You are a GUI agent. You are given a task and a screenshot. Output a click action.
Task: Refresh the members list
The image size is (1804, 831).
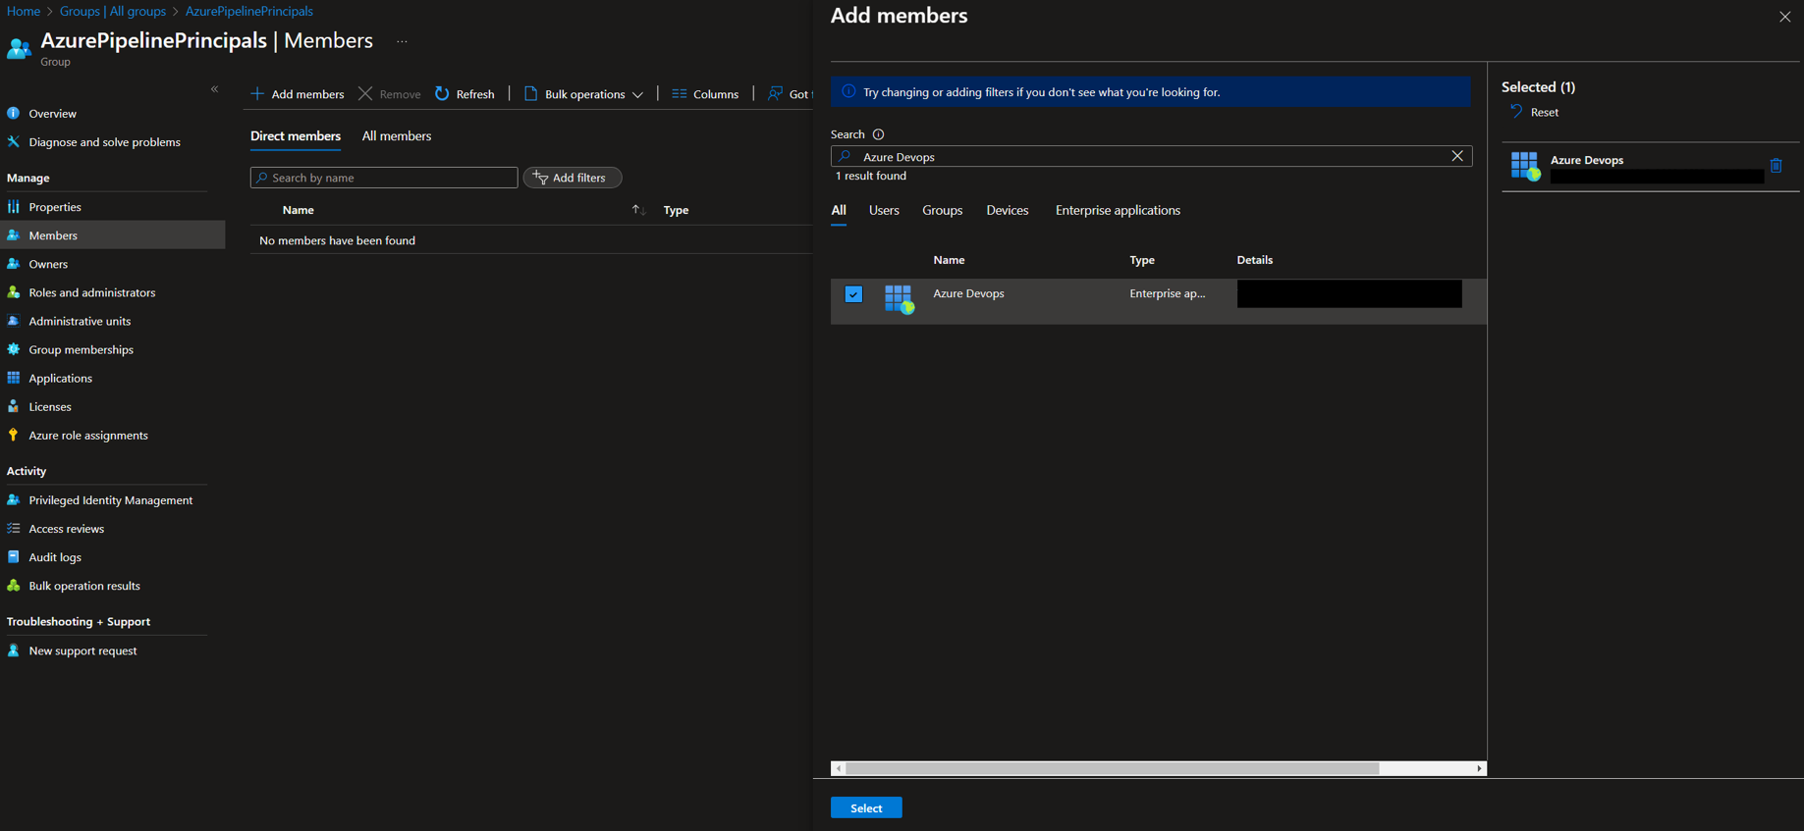tap(465, 94)
